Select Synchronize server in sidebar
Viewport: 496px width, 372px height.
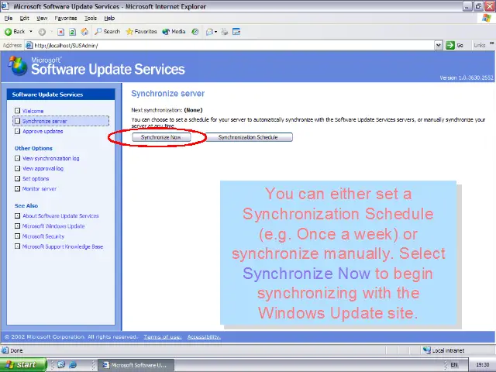point(61,121)
